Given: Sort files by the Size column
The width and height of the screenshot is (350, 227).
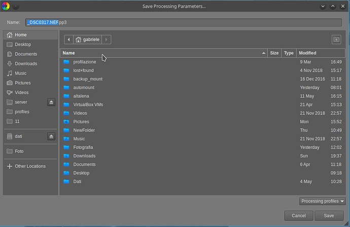Looking at the screenshot, I should click(x=274, y=53).
